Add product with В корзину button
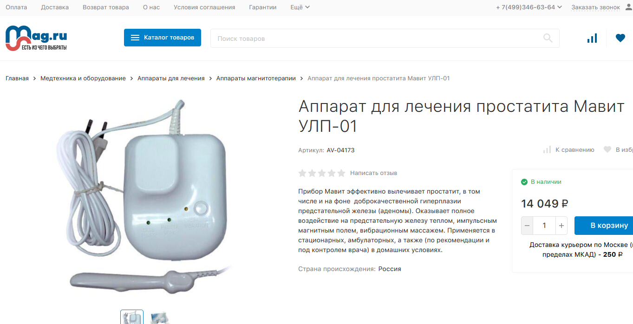Viewport: 633px width, 324px height. [x=604, y=226]
